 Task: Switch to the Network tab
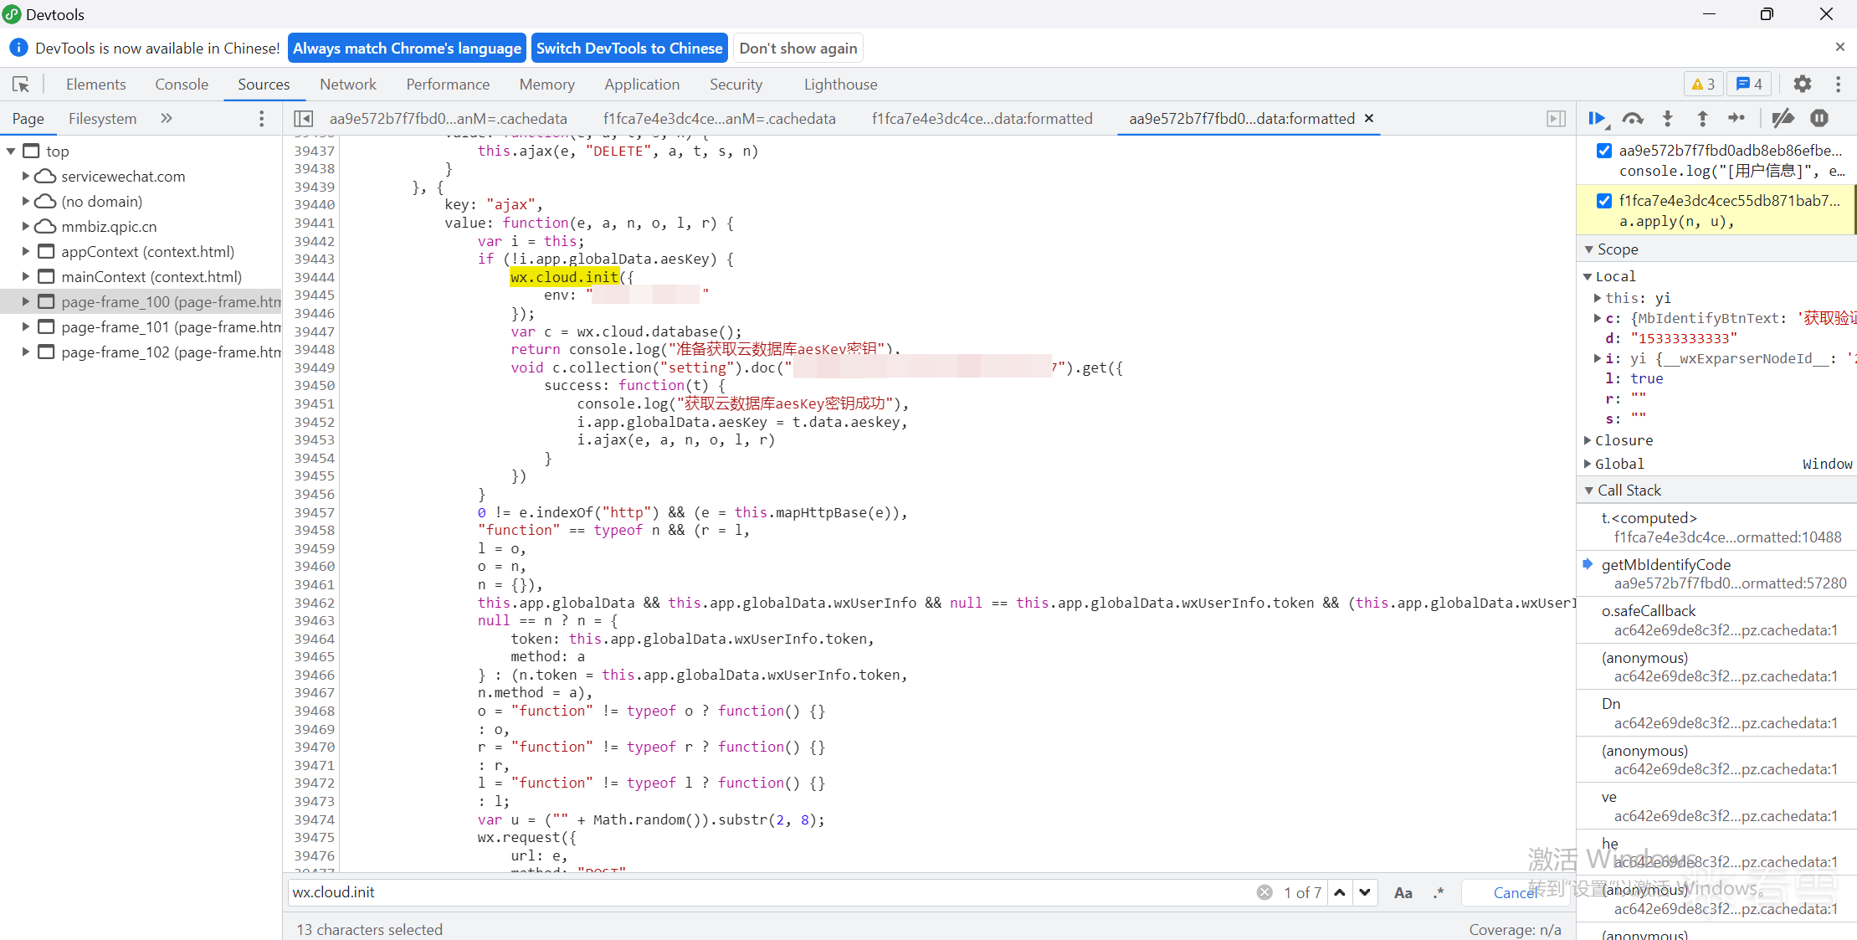tap(347, 85)
